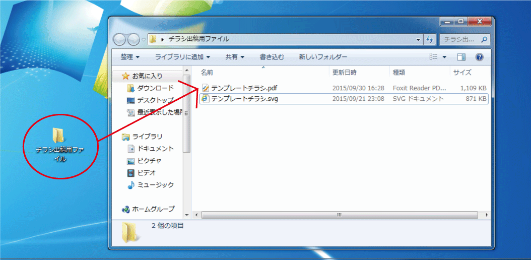Image resolution: width=531 pixels, height=260 pixels.
Task: Click the 書き込む toolbar button
Action: click(272, 57)
